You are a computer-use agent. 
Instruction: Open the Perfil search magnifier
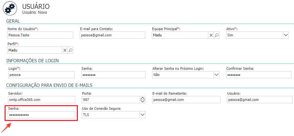coord(70,50)
